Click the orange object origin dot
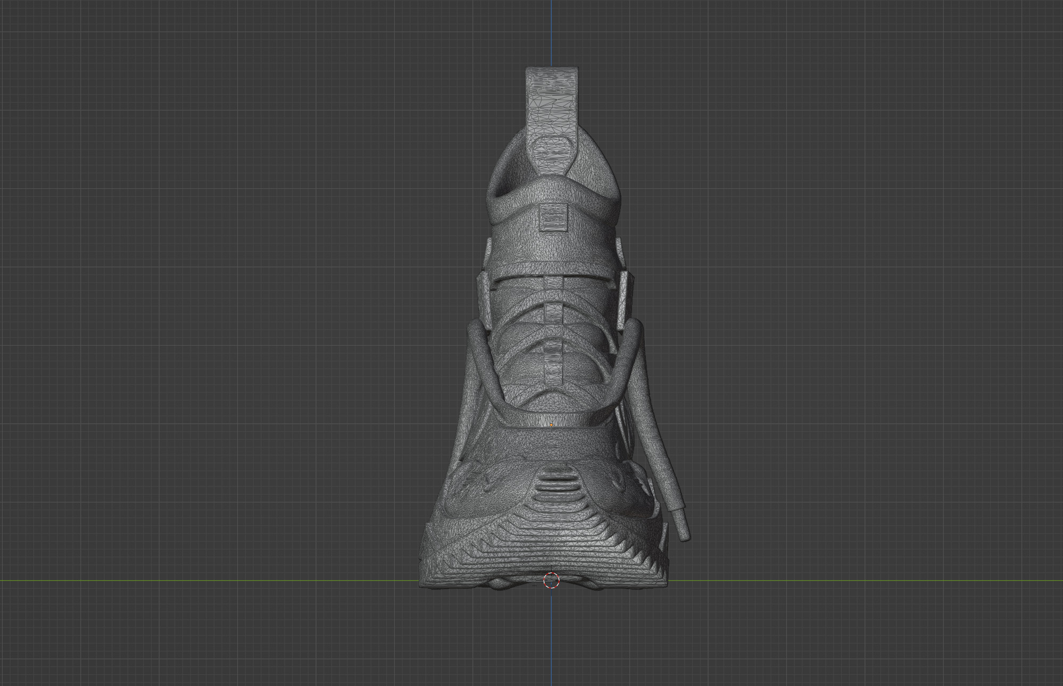The height and width of the screenshot is (686, 1063). [551, 425]
